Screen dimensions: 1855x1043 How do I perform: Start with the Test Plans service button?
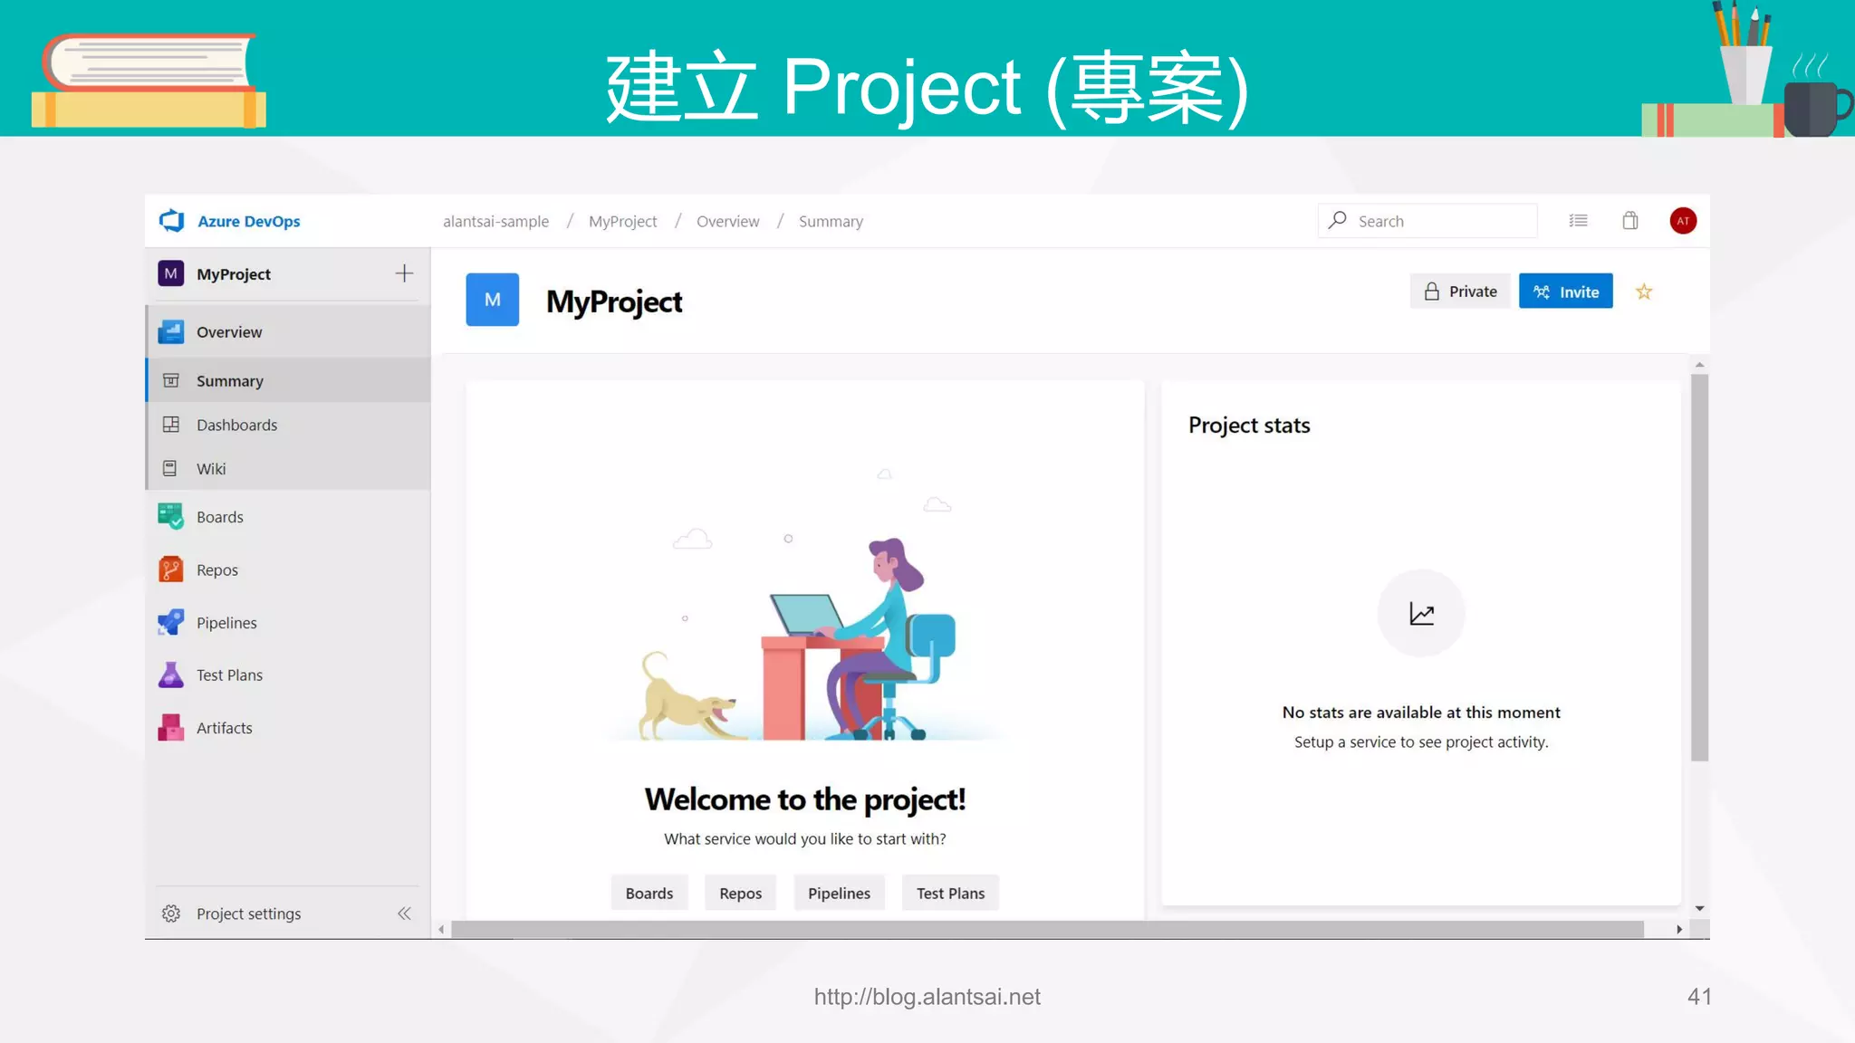click(950, 893)
